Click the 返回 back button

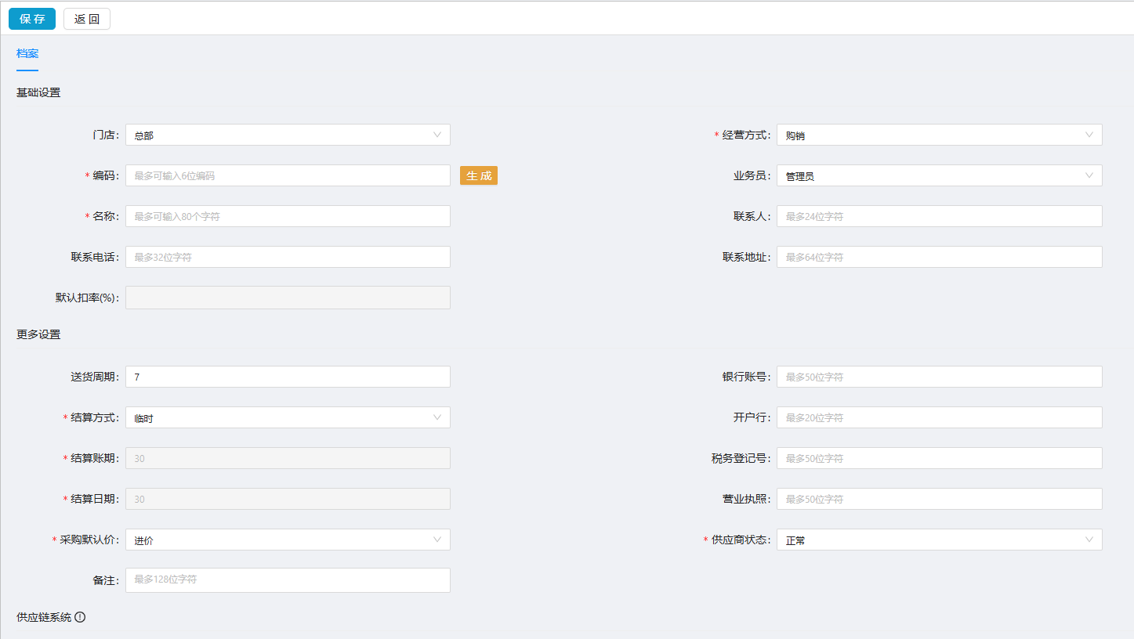pos(87,19)
